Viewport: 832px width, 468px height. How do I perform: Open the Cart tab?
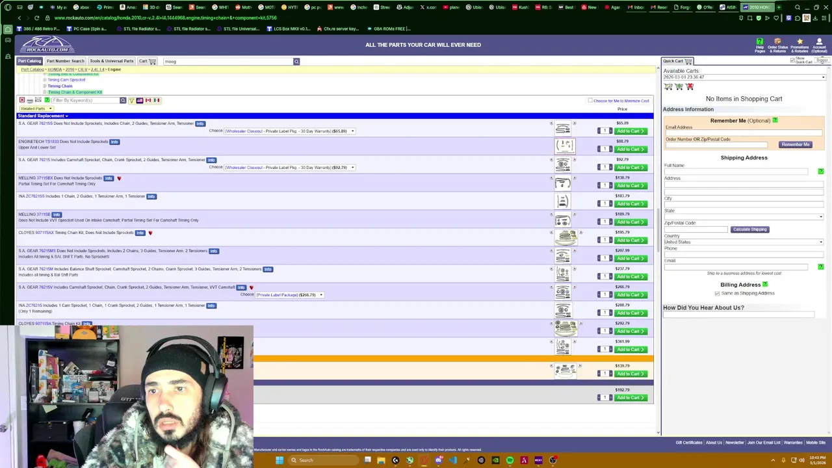click(147, 61)
